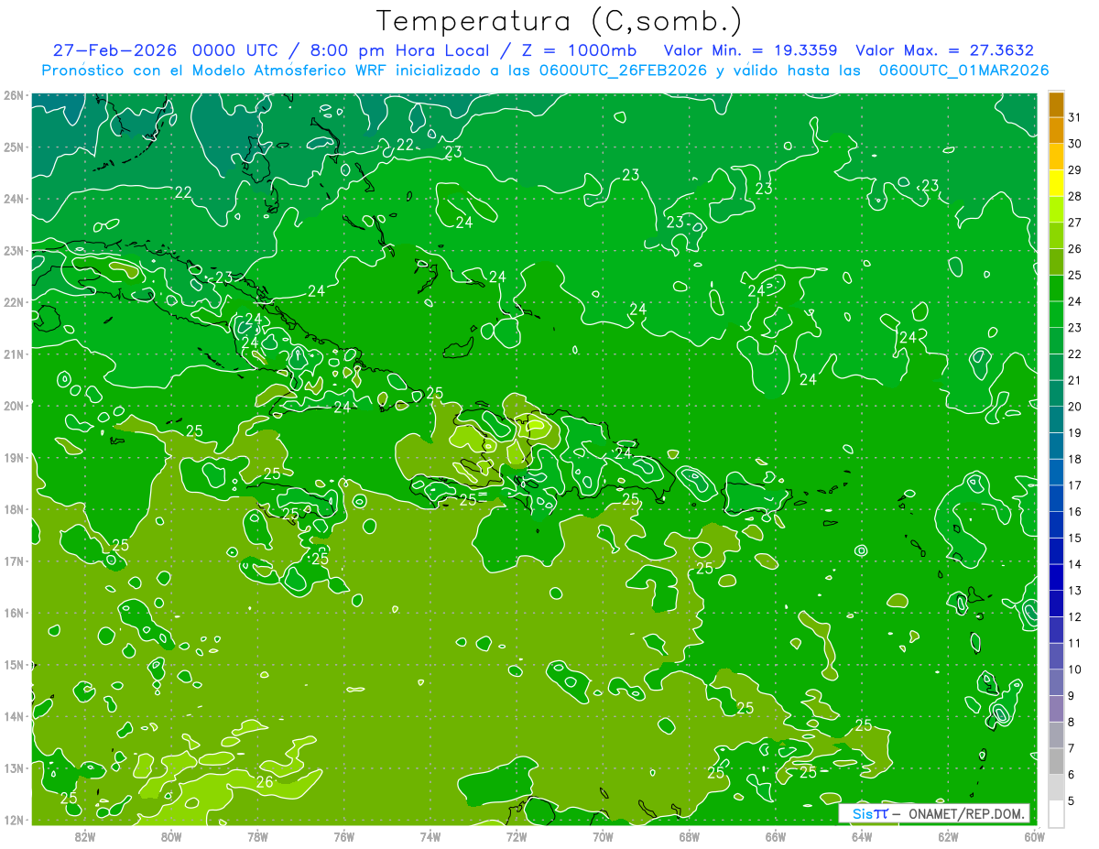Click the latitude label '17N'
The width and height of the screenshot is (1099, 849).
coord(14,561)
